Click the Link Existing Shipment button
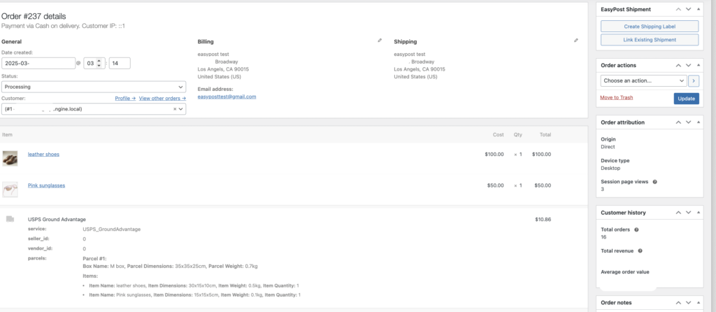This screenshot has height=312, width=716. point(650,40)
